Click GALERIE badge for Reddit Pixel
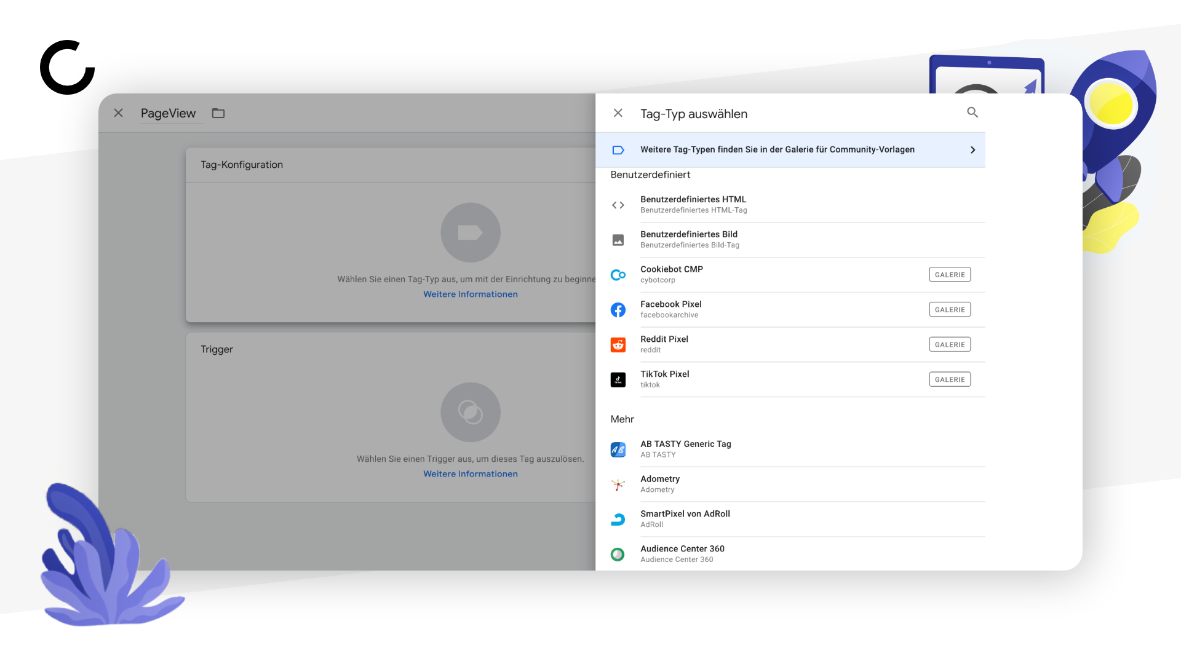The image size is (1181, 664). [950, 345]
